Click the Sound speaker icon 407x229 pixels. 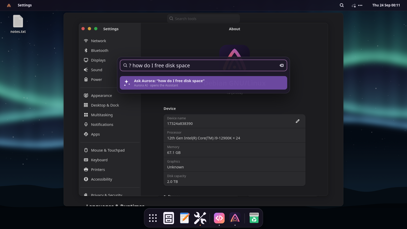(x=86, y=70)
